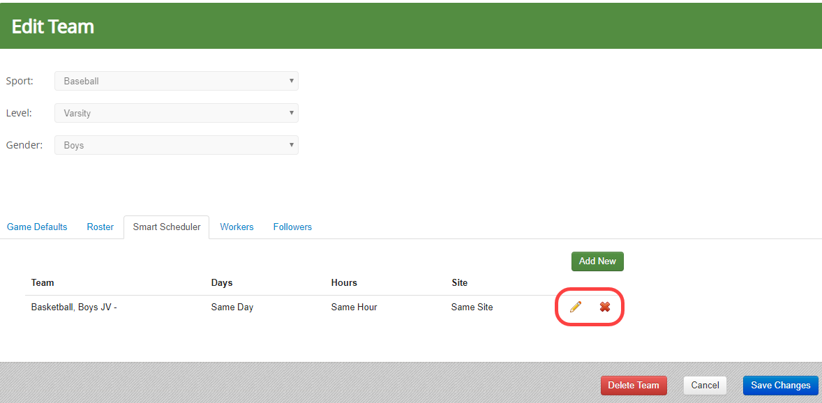
Task: Click the Level dropdown arrow icon
Action: tap(291, 113)
